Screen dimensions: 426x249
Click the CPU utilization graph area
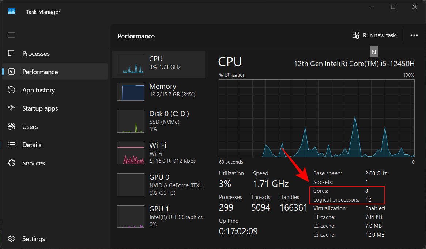pyautogui.click(x=317, y=118)
